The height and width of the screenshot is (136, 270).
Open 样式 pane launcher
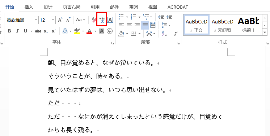click(x=267, y=43)
